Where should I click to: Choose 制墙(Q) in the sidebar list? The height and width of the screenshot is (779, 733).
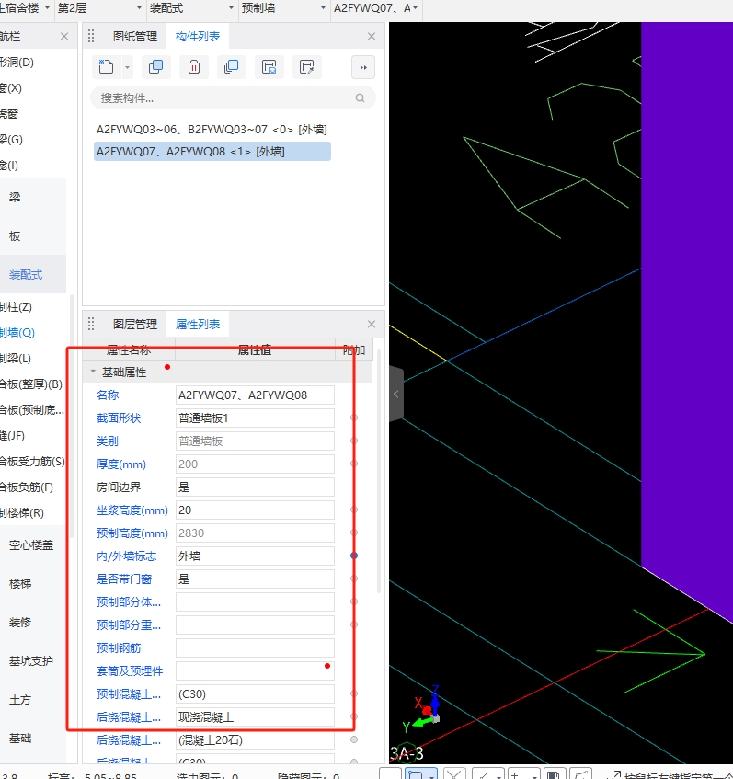[17, 333]
